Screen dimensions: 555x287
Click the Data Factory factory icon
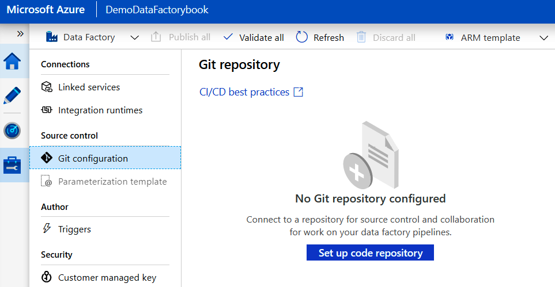[x=52, y=37]
